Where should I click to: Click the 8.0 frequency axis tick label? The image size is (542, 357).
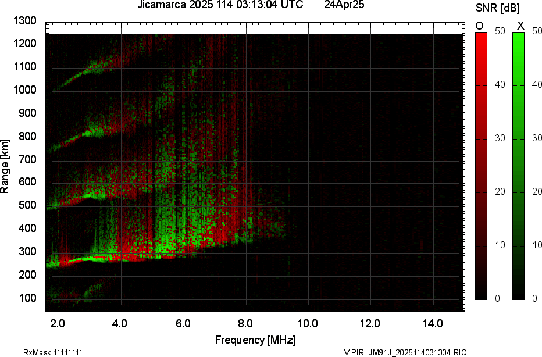click(245, 323)
